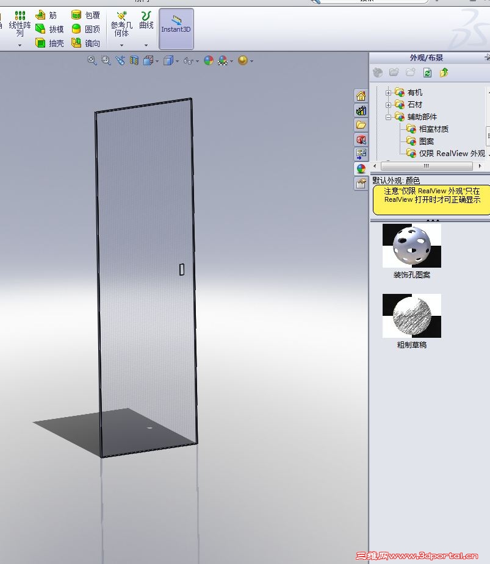
Task: Choose the 抽壳 shell tool
Action: 49,43
